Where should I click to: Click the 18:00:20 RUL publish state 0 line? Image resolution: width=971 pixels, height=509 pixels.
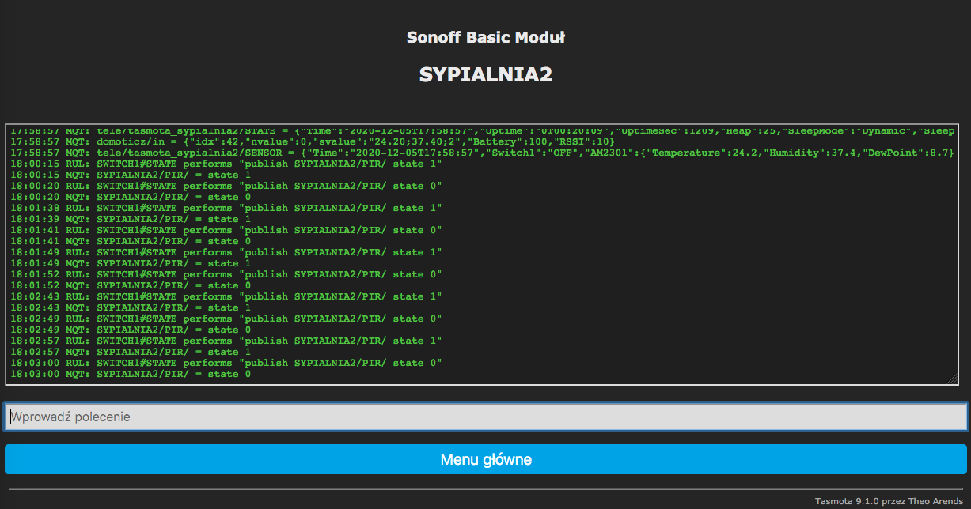point(226,186)
